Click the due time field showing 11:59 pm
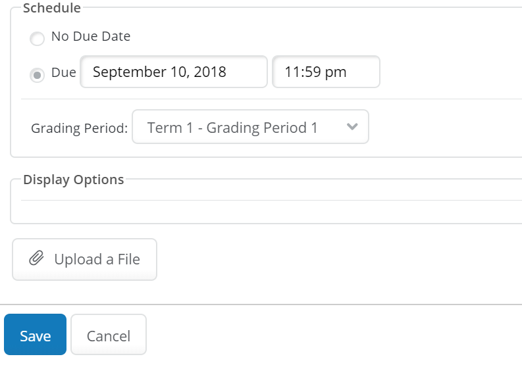 [x=326, y=72]
